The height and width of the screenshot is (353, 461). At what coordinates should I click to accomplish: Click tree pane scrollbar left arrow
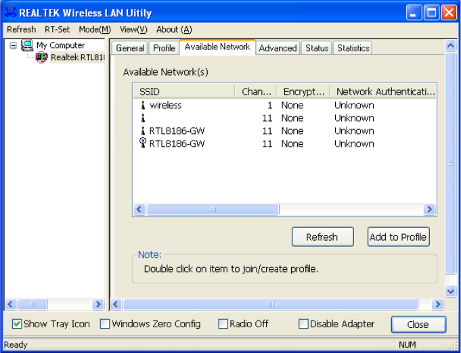(11, 304)
